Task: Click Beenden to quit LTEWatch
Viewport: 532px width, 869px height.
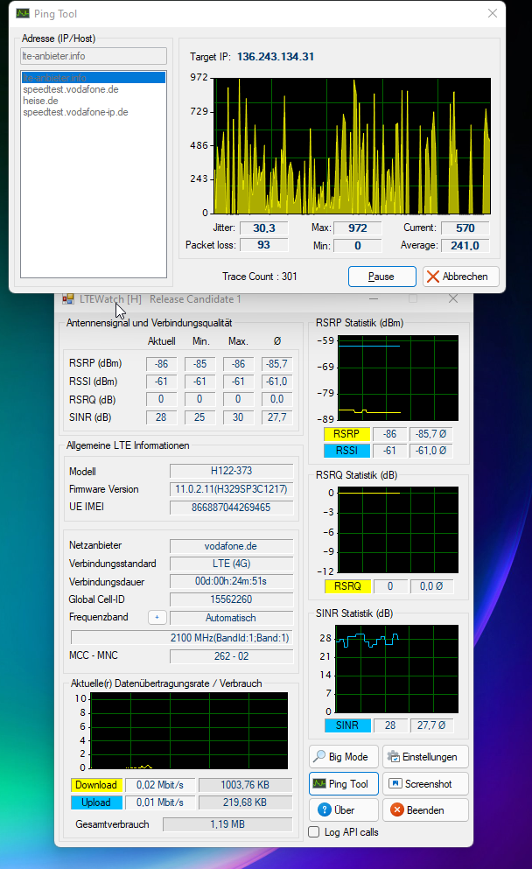Action: pos(425,809)
